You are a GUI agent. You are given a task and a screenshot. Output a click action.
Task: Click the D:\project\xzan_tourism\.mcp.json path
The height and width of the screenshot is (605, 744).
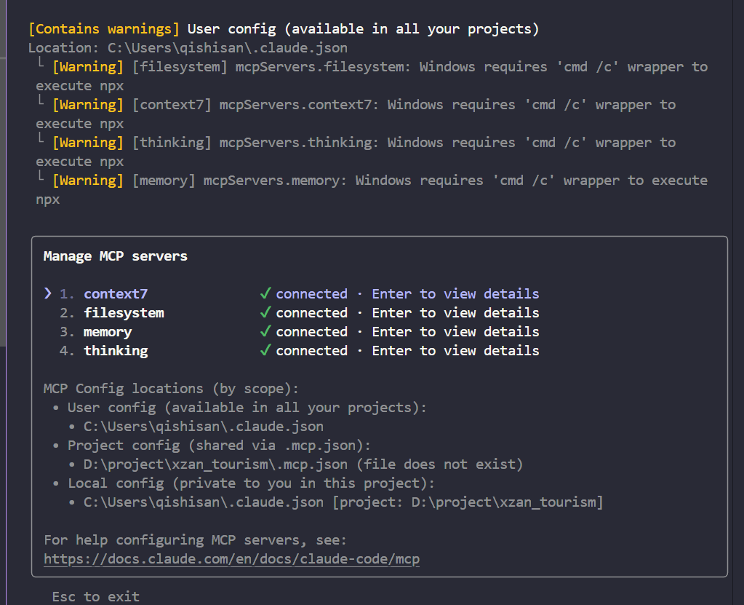[215, 464]
